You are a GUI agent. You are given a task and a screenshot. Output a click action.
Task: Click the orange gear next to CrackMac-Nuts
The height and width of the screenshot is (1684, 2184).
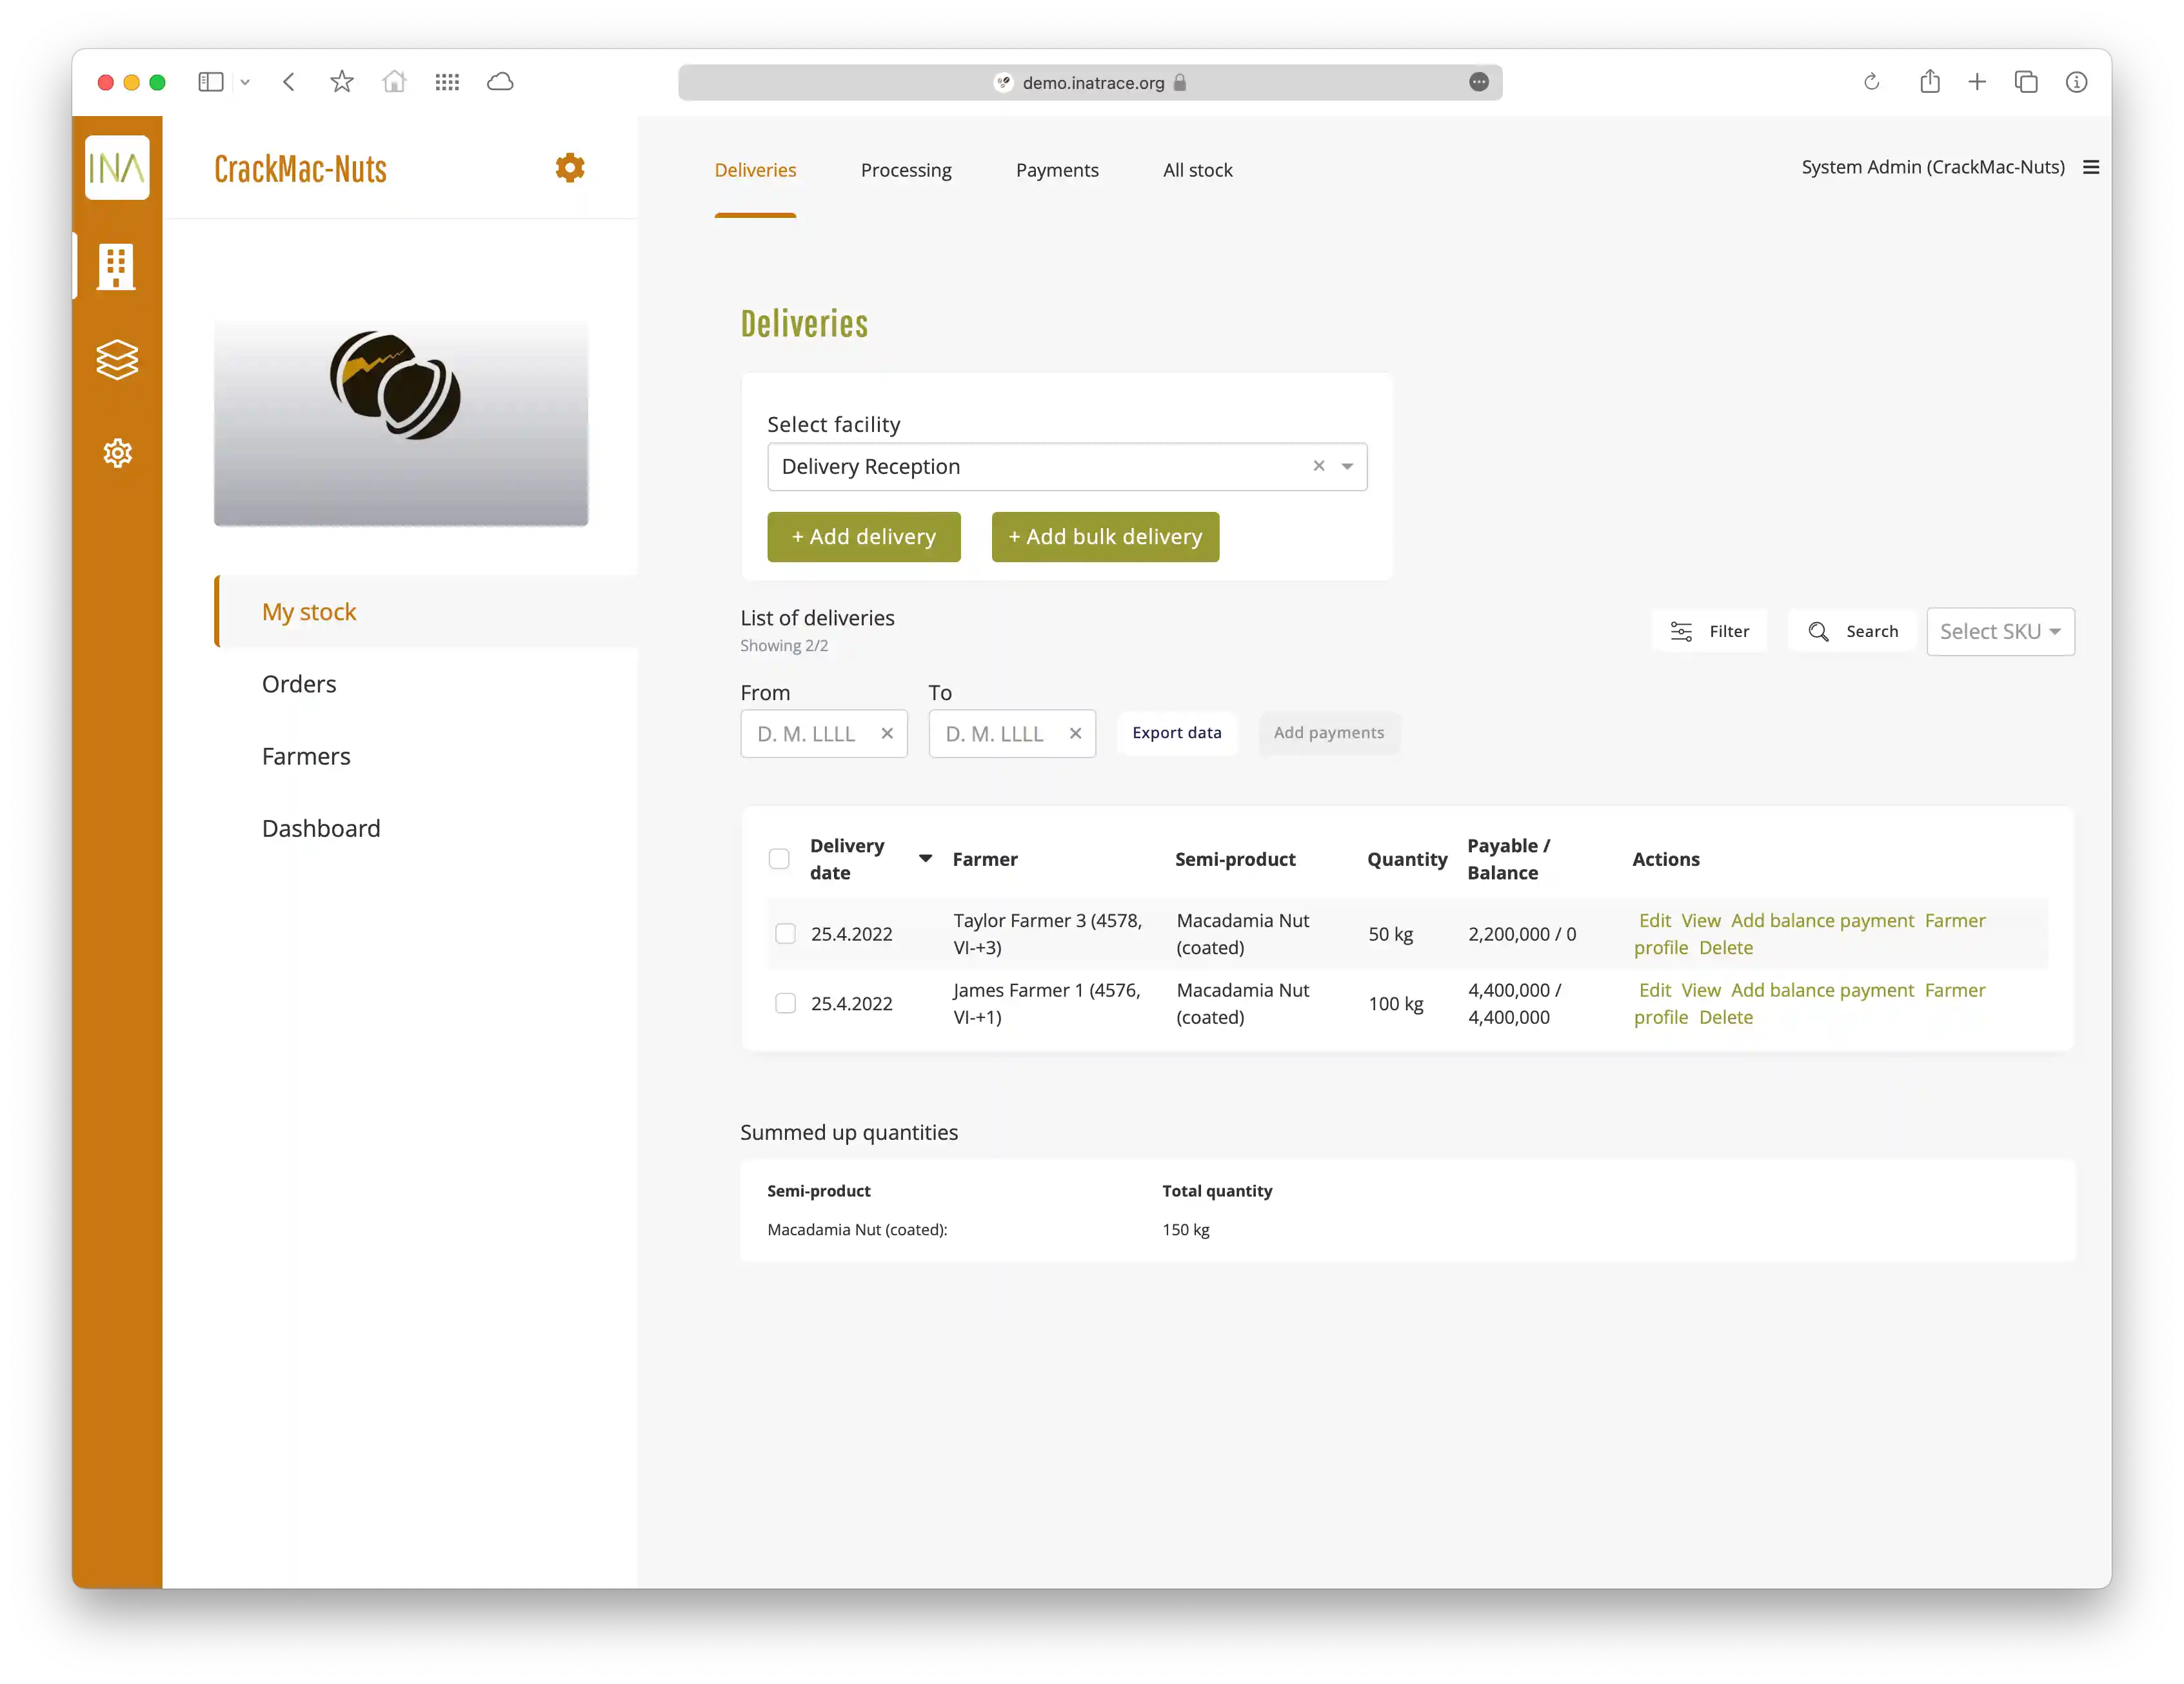(x=570, y=168)
